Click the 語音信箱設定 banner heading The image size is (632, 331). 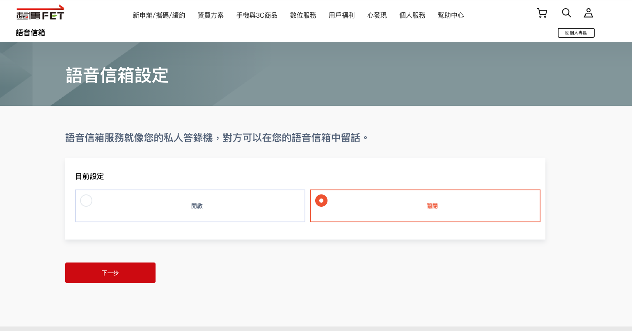click(x=117, y=75)
